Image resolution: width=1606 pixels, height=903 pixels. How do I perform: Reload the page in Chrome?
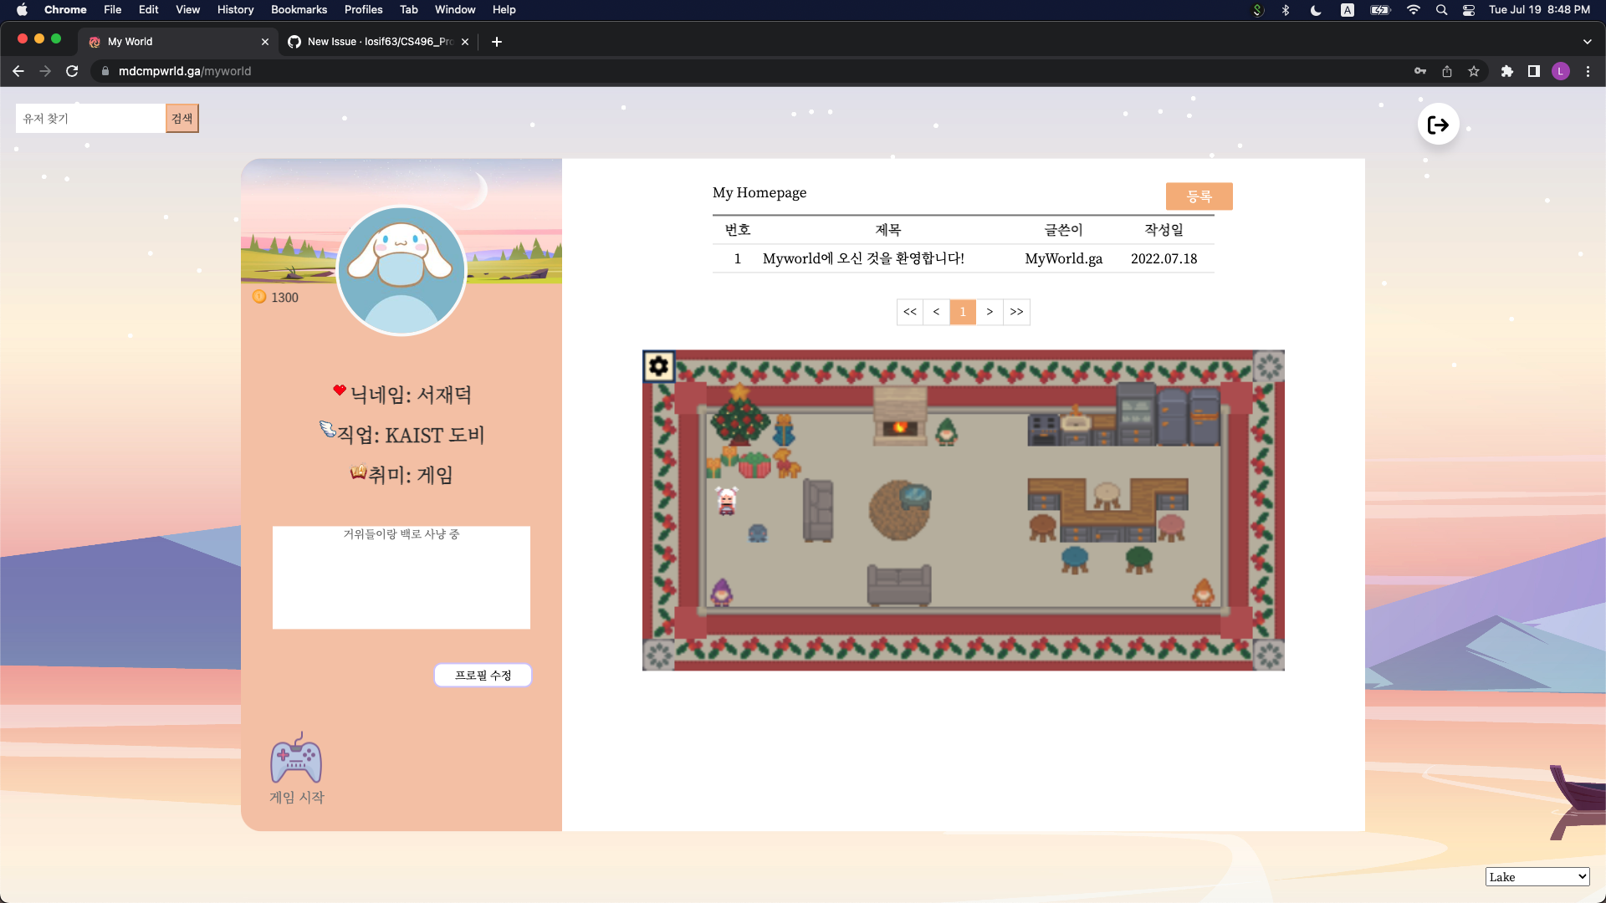(72, 71)
